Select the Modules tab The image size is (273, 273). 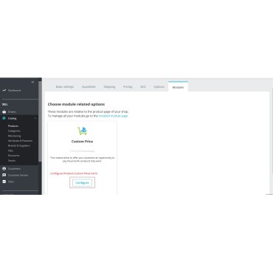pos(178,87)
